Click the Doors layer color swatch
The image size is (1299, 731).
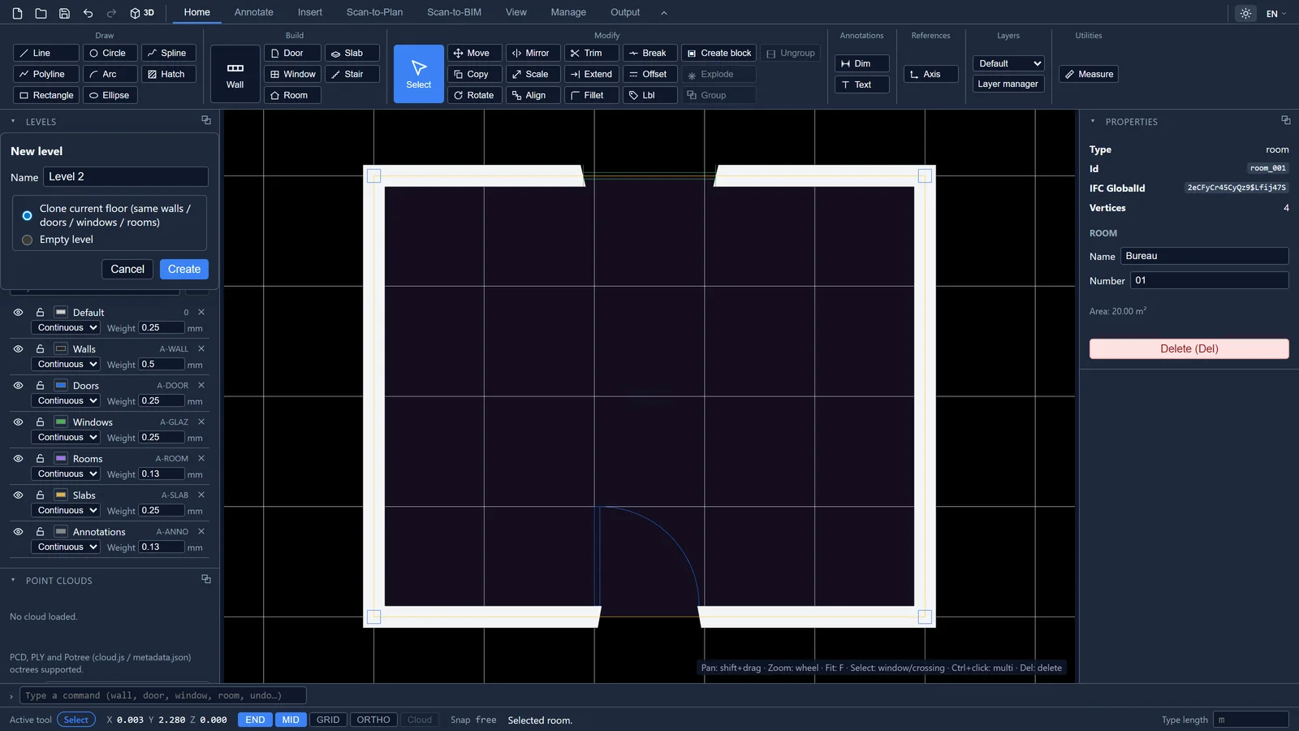(61, 385)
